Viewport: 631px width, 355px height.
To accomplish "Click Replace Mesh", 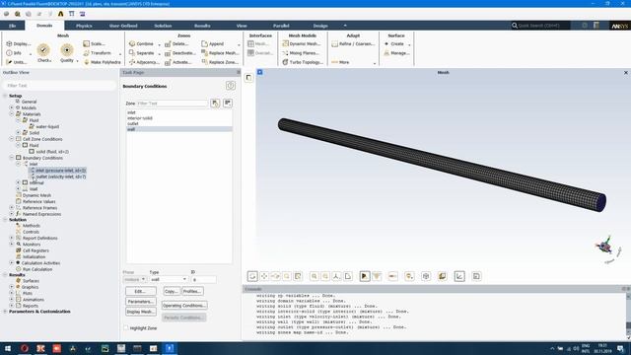I will pyautogui.click(x=220, y=52).
